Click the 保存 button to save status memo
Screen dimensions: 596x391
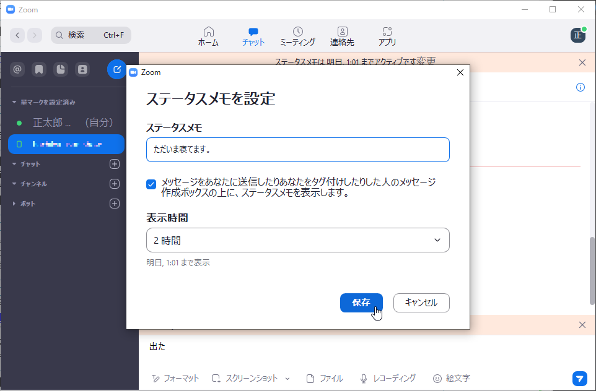[361, 303]
